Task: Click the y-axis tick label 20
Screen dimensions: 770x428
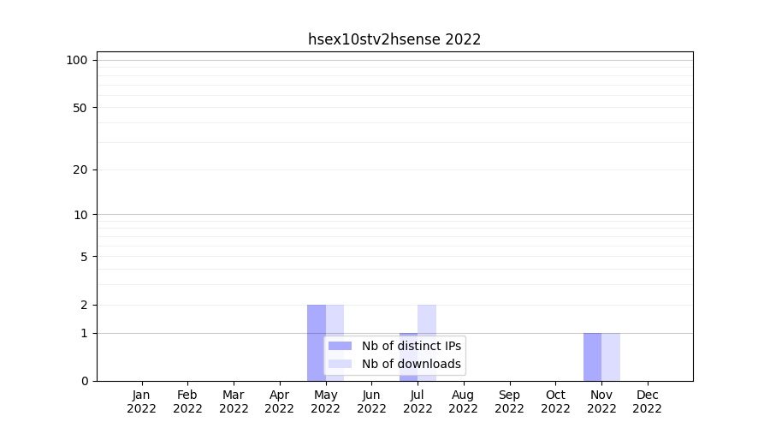Action: coord(80,169)
